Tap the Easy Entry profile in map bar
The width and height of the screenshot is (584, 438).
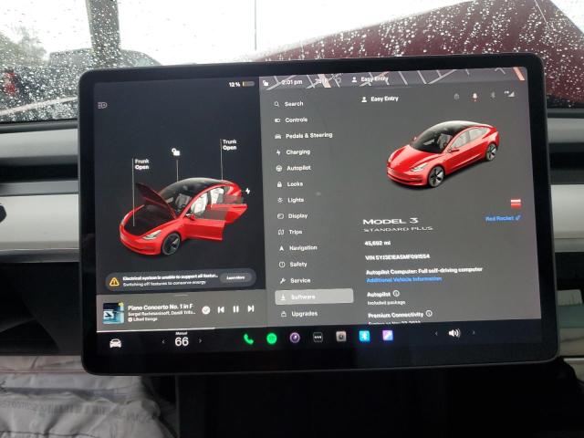370,79
